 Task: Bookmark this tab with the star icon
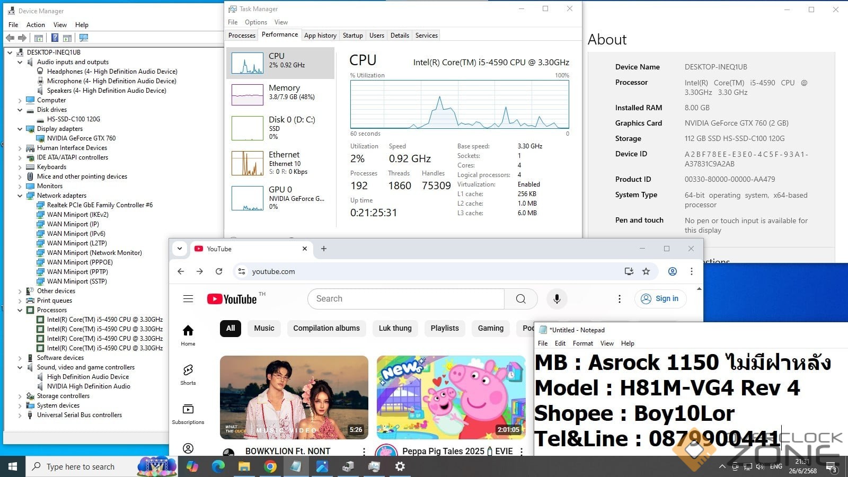pyautogui.click(x=646, y=271)
